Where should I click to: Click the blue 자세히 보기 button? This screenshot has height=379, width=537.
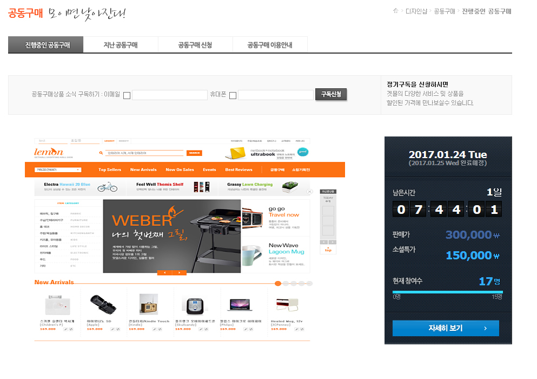(x=446, y=328)
